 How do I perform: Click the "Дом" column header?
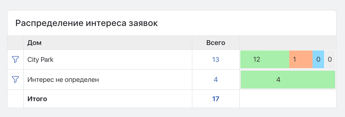(35, 43)
